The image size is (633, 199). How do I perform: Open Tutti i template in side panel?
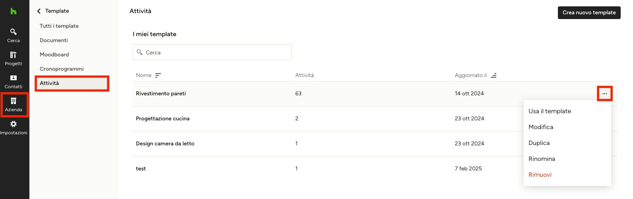59,26
